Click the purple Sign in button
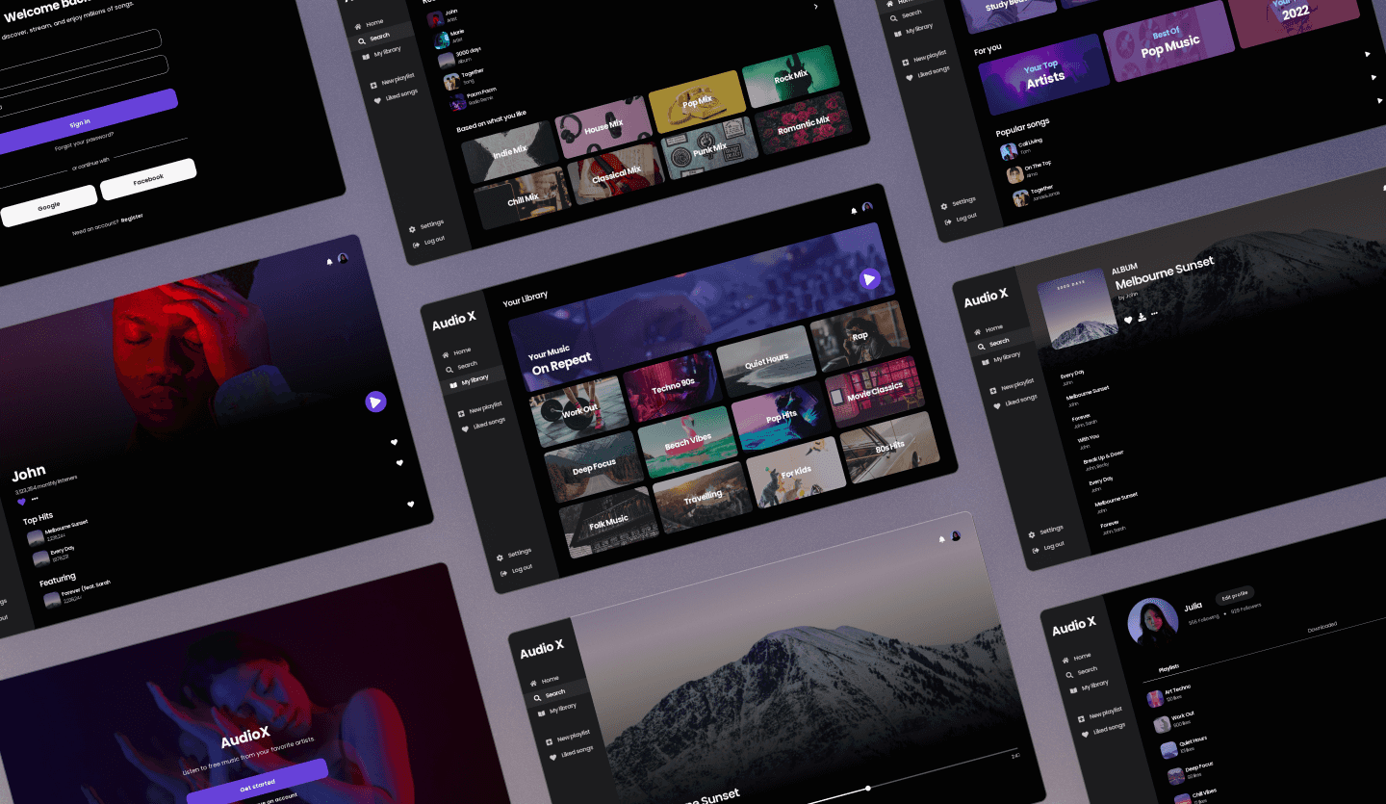 click(80, 122)
